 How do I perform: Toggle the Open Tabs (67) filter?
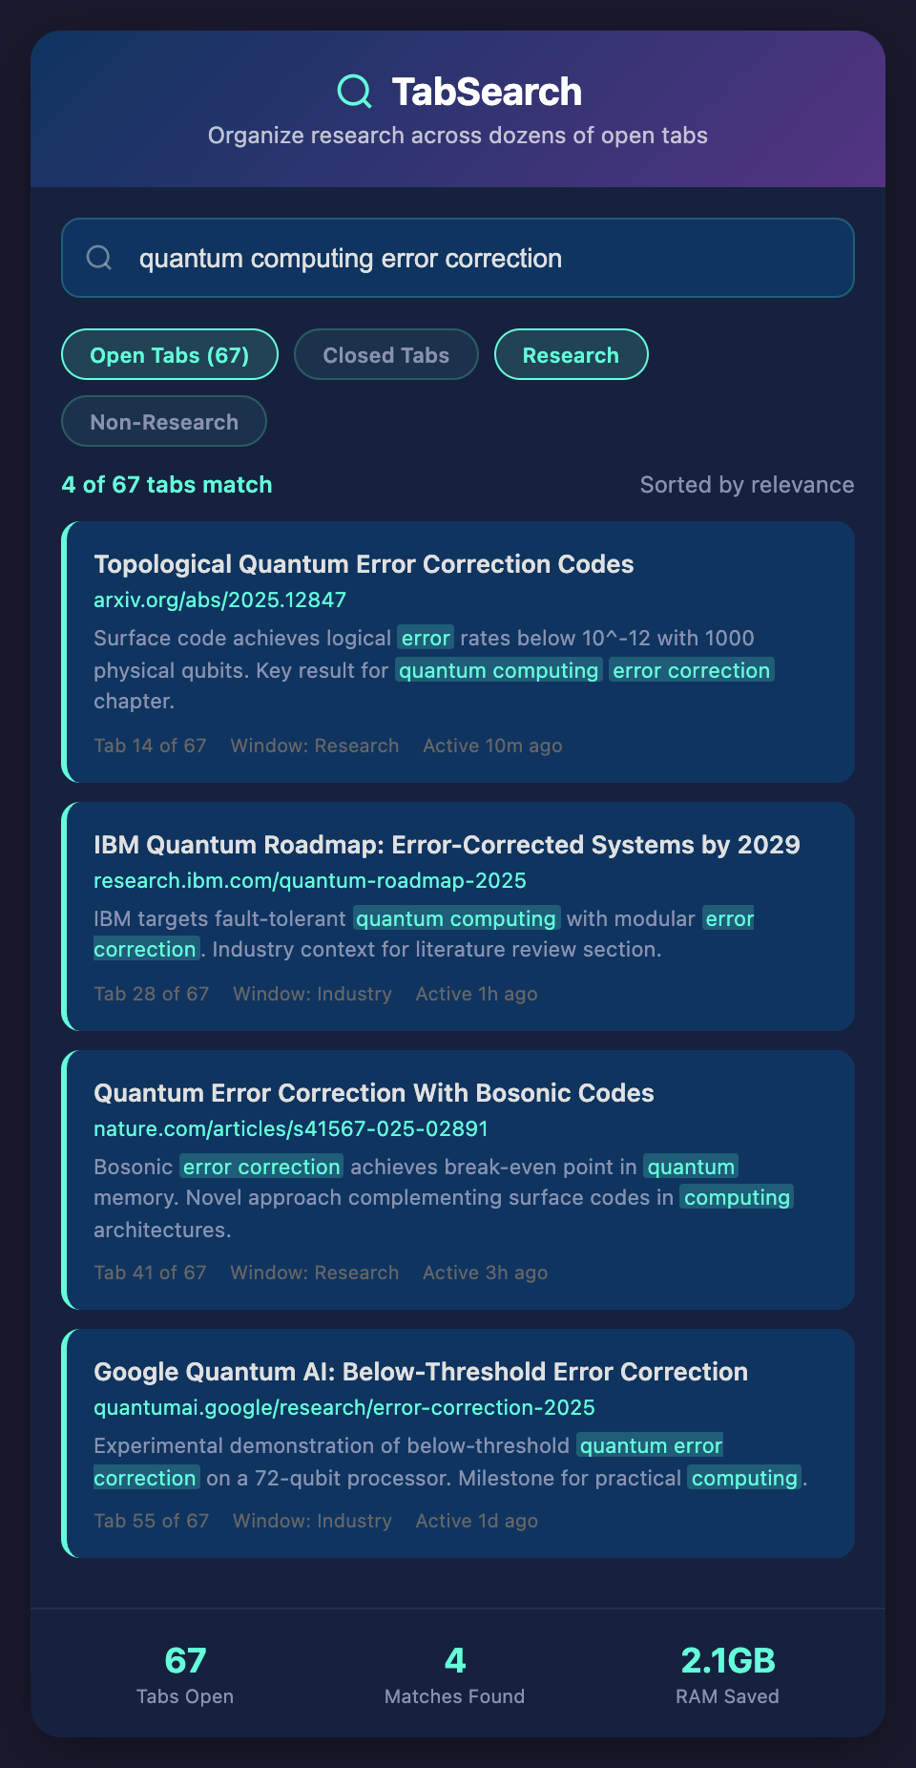click(170, 355)
